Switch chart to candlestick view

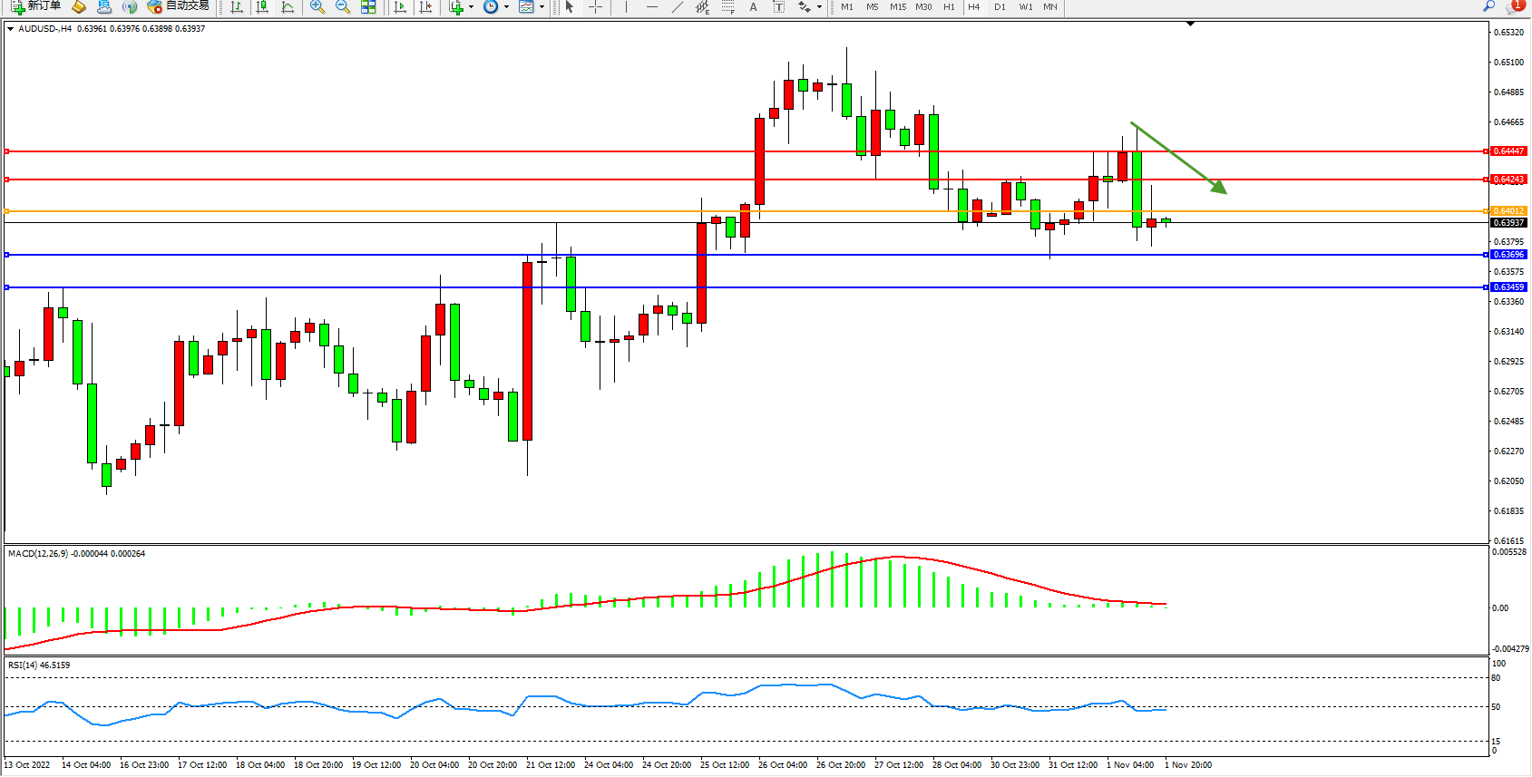point(262,7)
